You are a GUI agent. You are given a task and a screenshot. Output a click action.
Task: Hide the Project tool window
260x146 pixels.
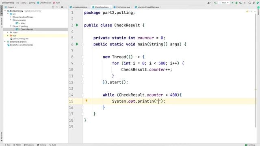(x=66, y=7)
